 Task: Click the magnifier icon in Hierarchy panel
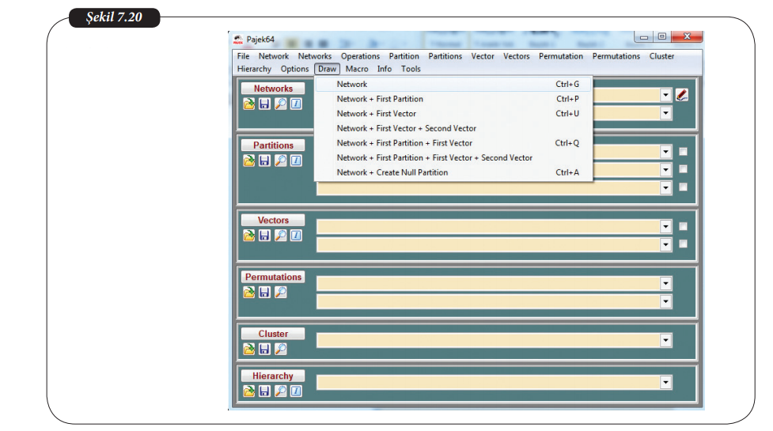point(280,391)
